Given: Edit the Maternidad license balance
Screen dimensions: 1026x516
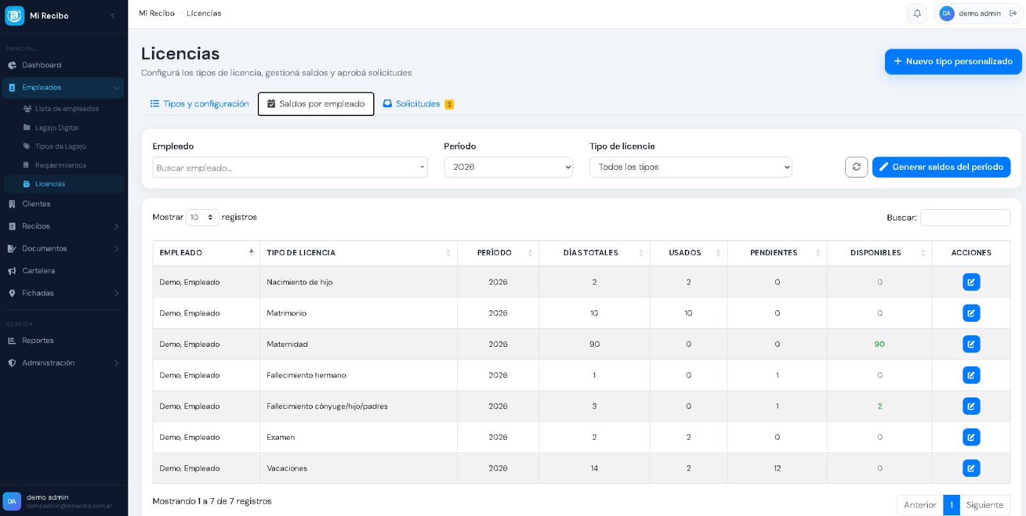Looking at the screenshot, I should (x=971, y=344).
